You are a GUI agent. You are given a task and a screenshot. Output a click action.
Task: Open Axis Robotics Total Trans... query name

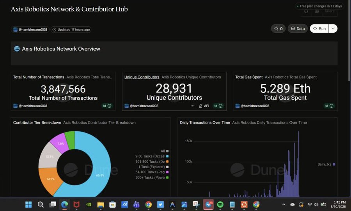[89, 77]
